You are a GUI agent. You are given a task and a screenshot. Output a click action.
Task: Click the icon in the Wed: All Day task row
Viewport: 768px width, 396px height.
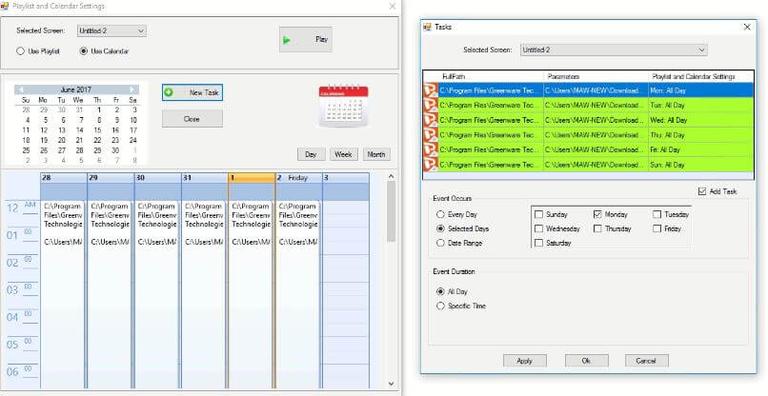431,120
